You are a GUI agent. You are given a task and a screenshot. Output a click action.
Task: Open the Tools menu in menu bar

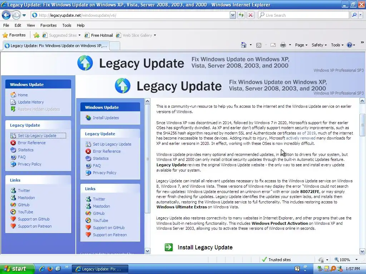click(67, 25)
